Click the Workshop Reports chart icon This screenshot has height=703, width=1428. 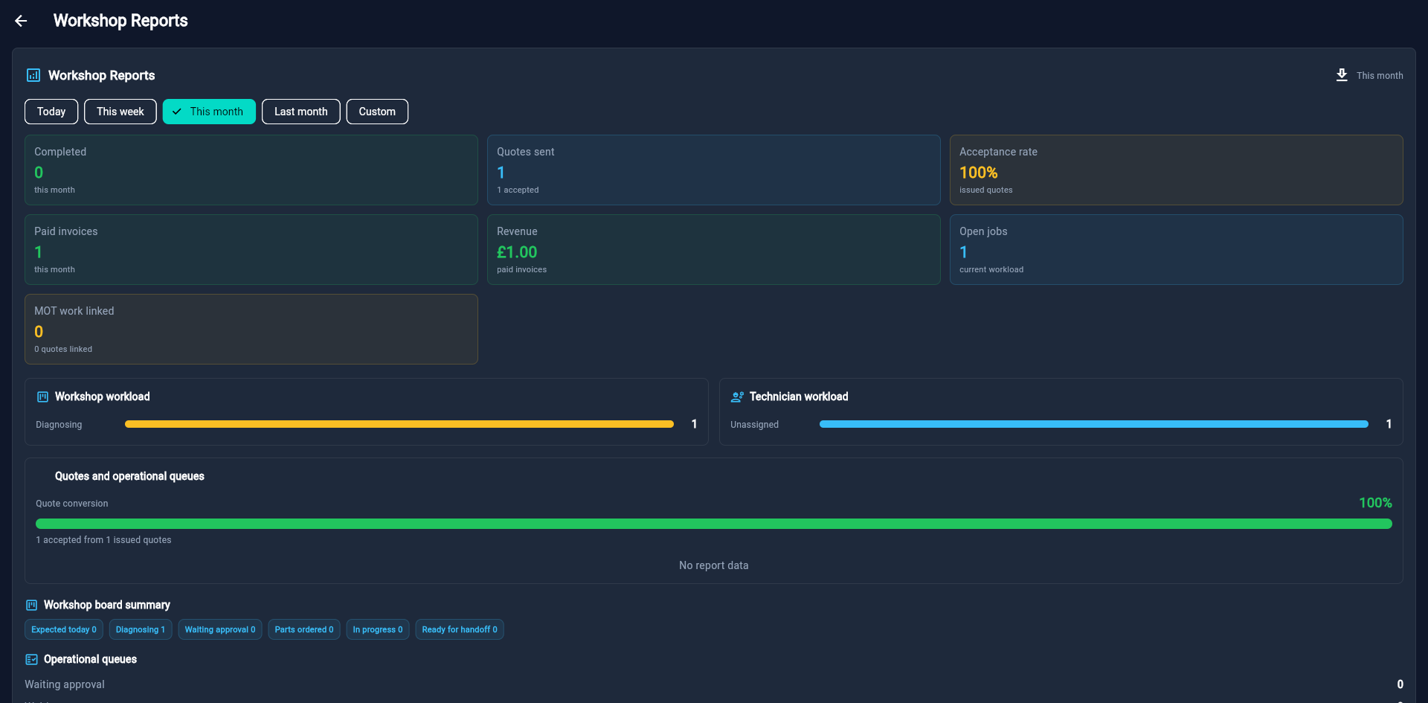pyautogui.click(x=33, y=75)
